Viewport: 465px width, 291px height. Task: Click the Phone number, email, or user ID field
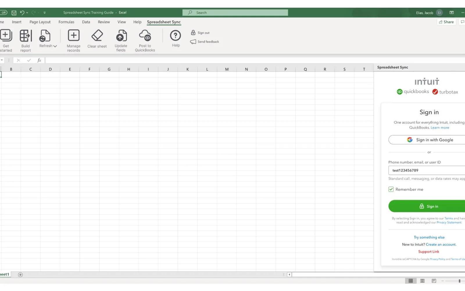pyautogui.click(x=427, y=170)
